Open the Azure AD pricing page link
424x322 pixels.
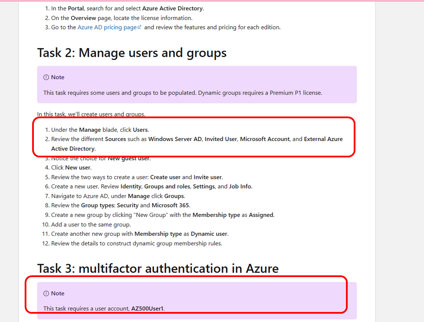pyautogui.click(x=107, y=27)
